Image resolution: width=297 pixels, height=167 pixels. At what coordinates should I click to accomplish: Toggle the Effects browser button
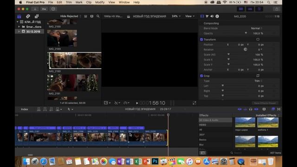point(273,109)
